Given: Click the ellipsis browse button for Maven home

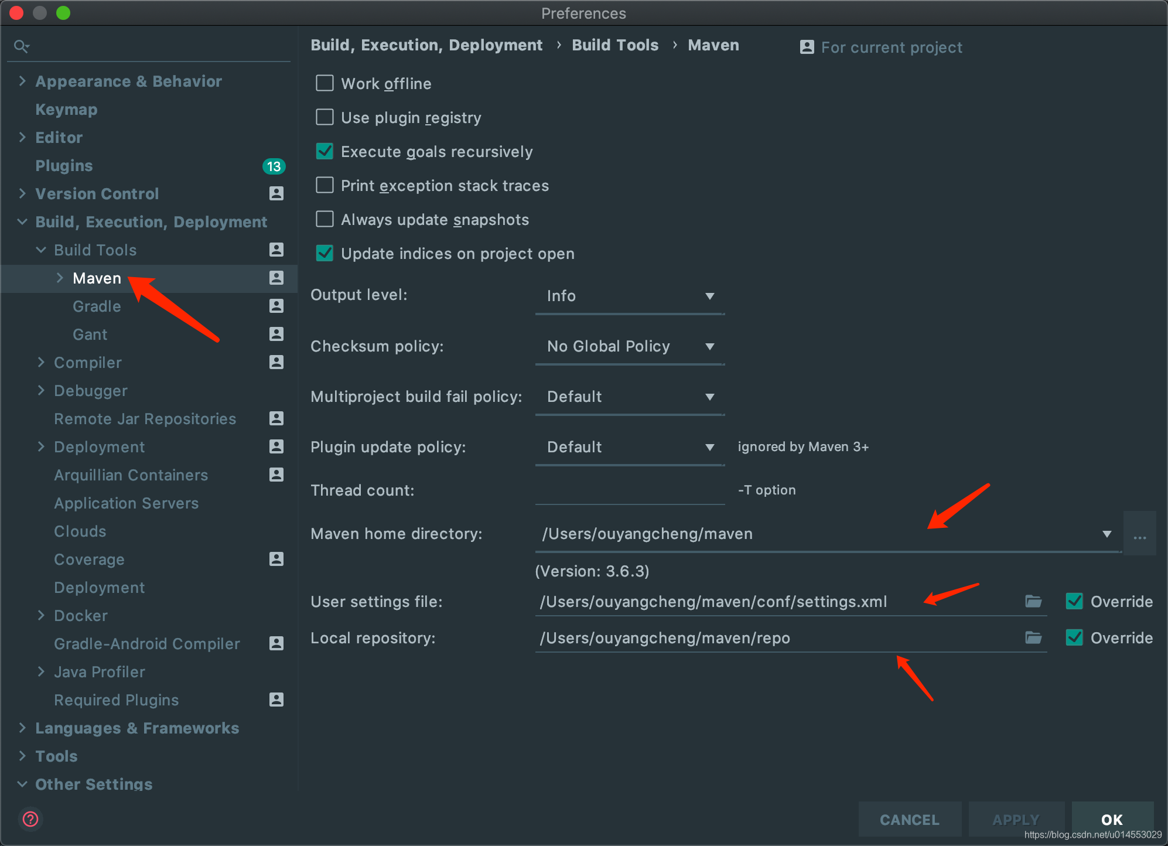Looking at the screenshot, I should click(1139, 534).
